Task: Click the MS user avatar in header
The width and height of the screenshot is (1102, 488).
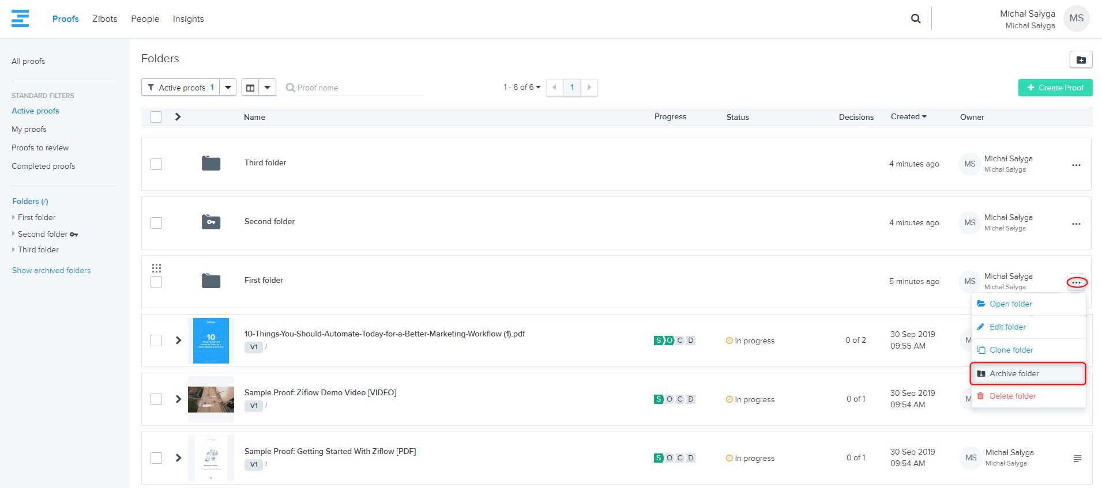Action: click(1076, 18)
